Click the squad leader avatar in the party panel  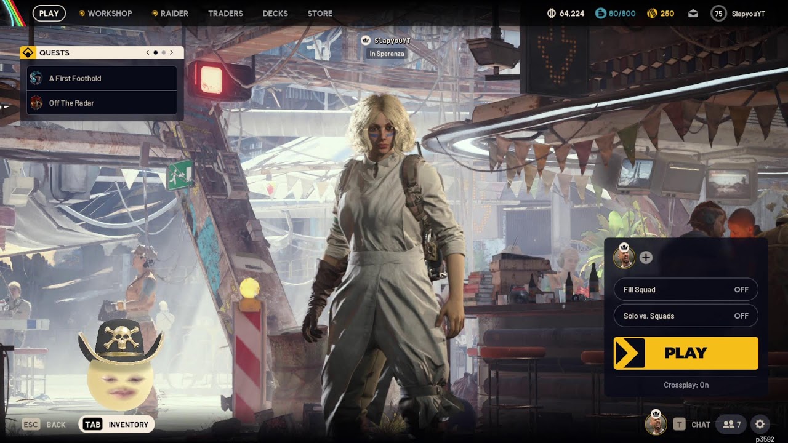[624, 257]
